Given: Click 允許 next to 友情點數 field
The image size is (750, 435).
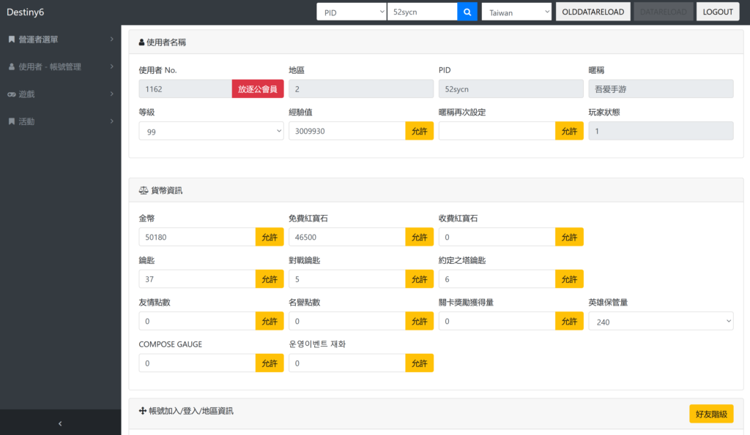Looking at the screenshot, I should pos(270,321).
